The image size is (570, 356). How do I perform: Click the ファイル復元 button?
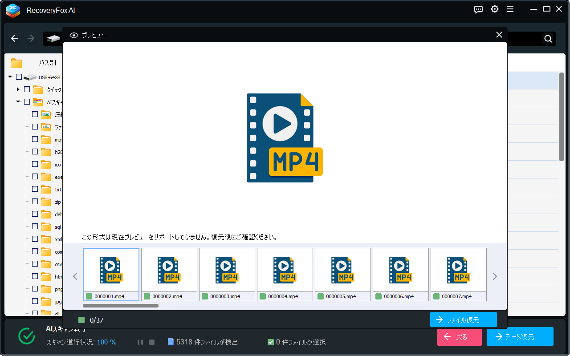pyautogui.click(x=464, y=320)
